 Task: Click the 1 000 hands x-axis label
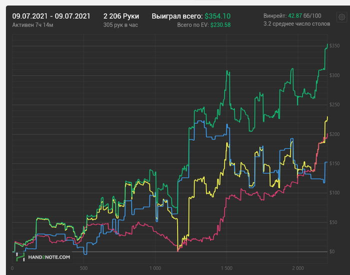point(155,268)
